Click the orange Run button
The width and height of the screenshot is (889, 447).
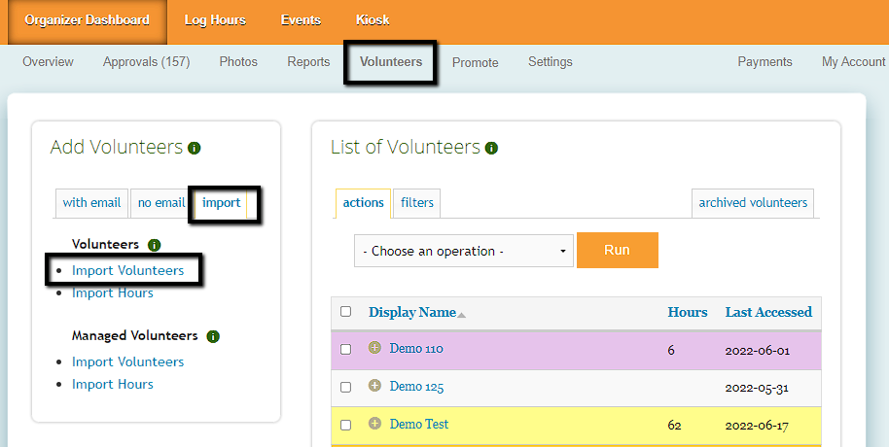[618, 250]
